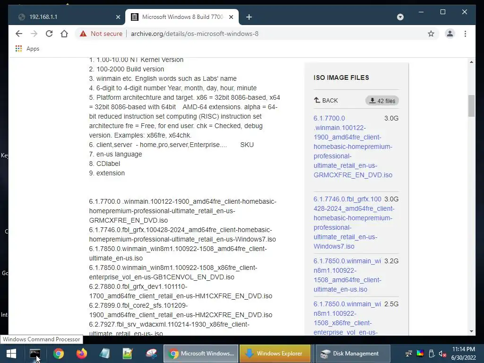Close the 192.168.1.1 tab

click(x=118, y=17)
